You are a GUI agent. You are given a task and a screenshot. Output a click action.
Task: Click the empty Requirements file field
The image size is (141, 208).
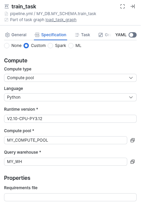(x=70, y=197)
